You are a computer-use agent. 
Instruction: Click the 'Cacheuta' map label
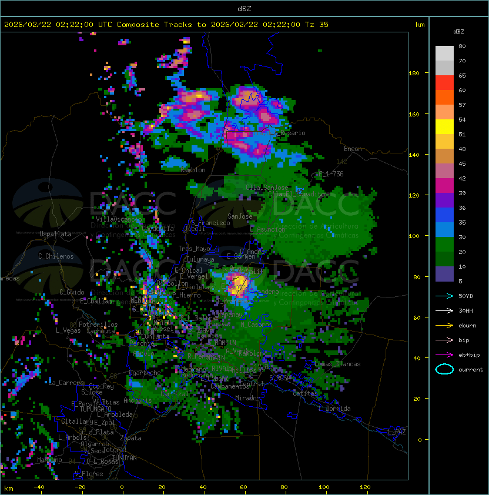click(101, 331)
